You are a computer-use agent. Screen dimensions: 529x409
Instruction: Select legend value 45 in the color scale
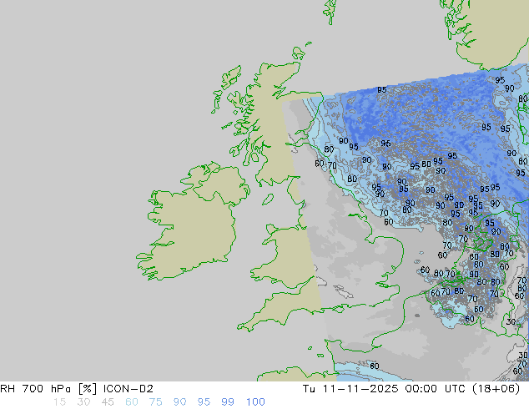[x=108, y=402]
